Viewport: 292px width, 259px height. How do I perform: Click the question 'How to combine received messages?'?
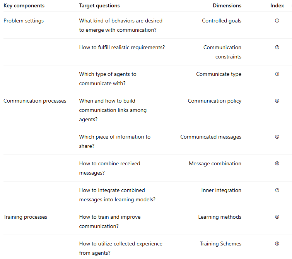coord(109,168)
